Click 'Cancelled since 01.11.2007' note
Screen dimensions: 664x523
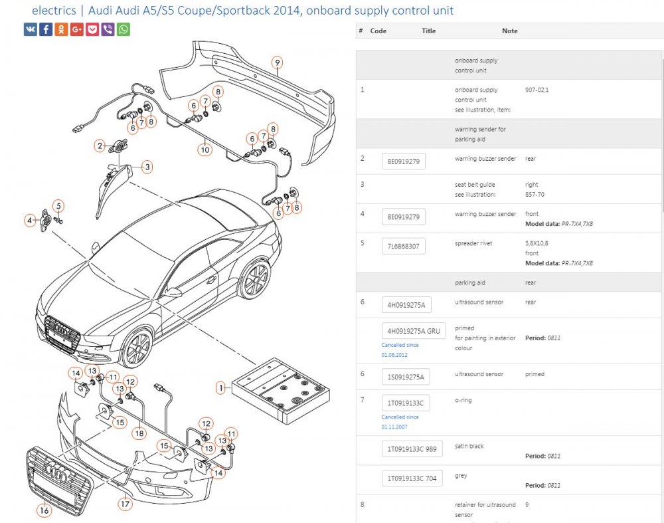(400, 422)
